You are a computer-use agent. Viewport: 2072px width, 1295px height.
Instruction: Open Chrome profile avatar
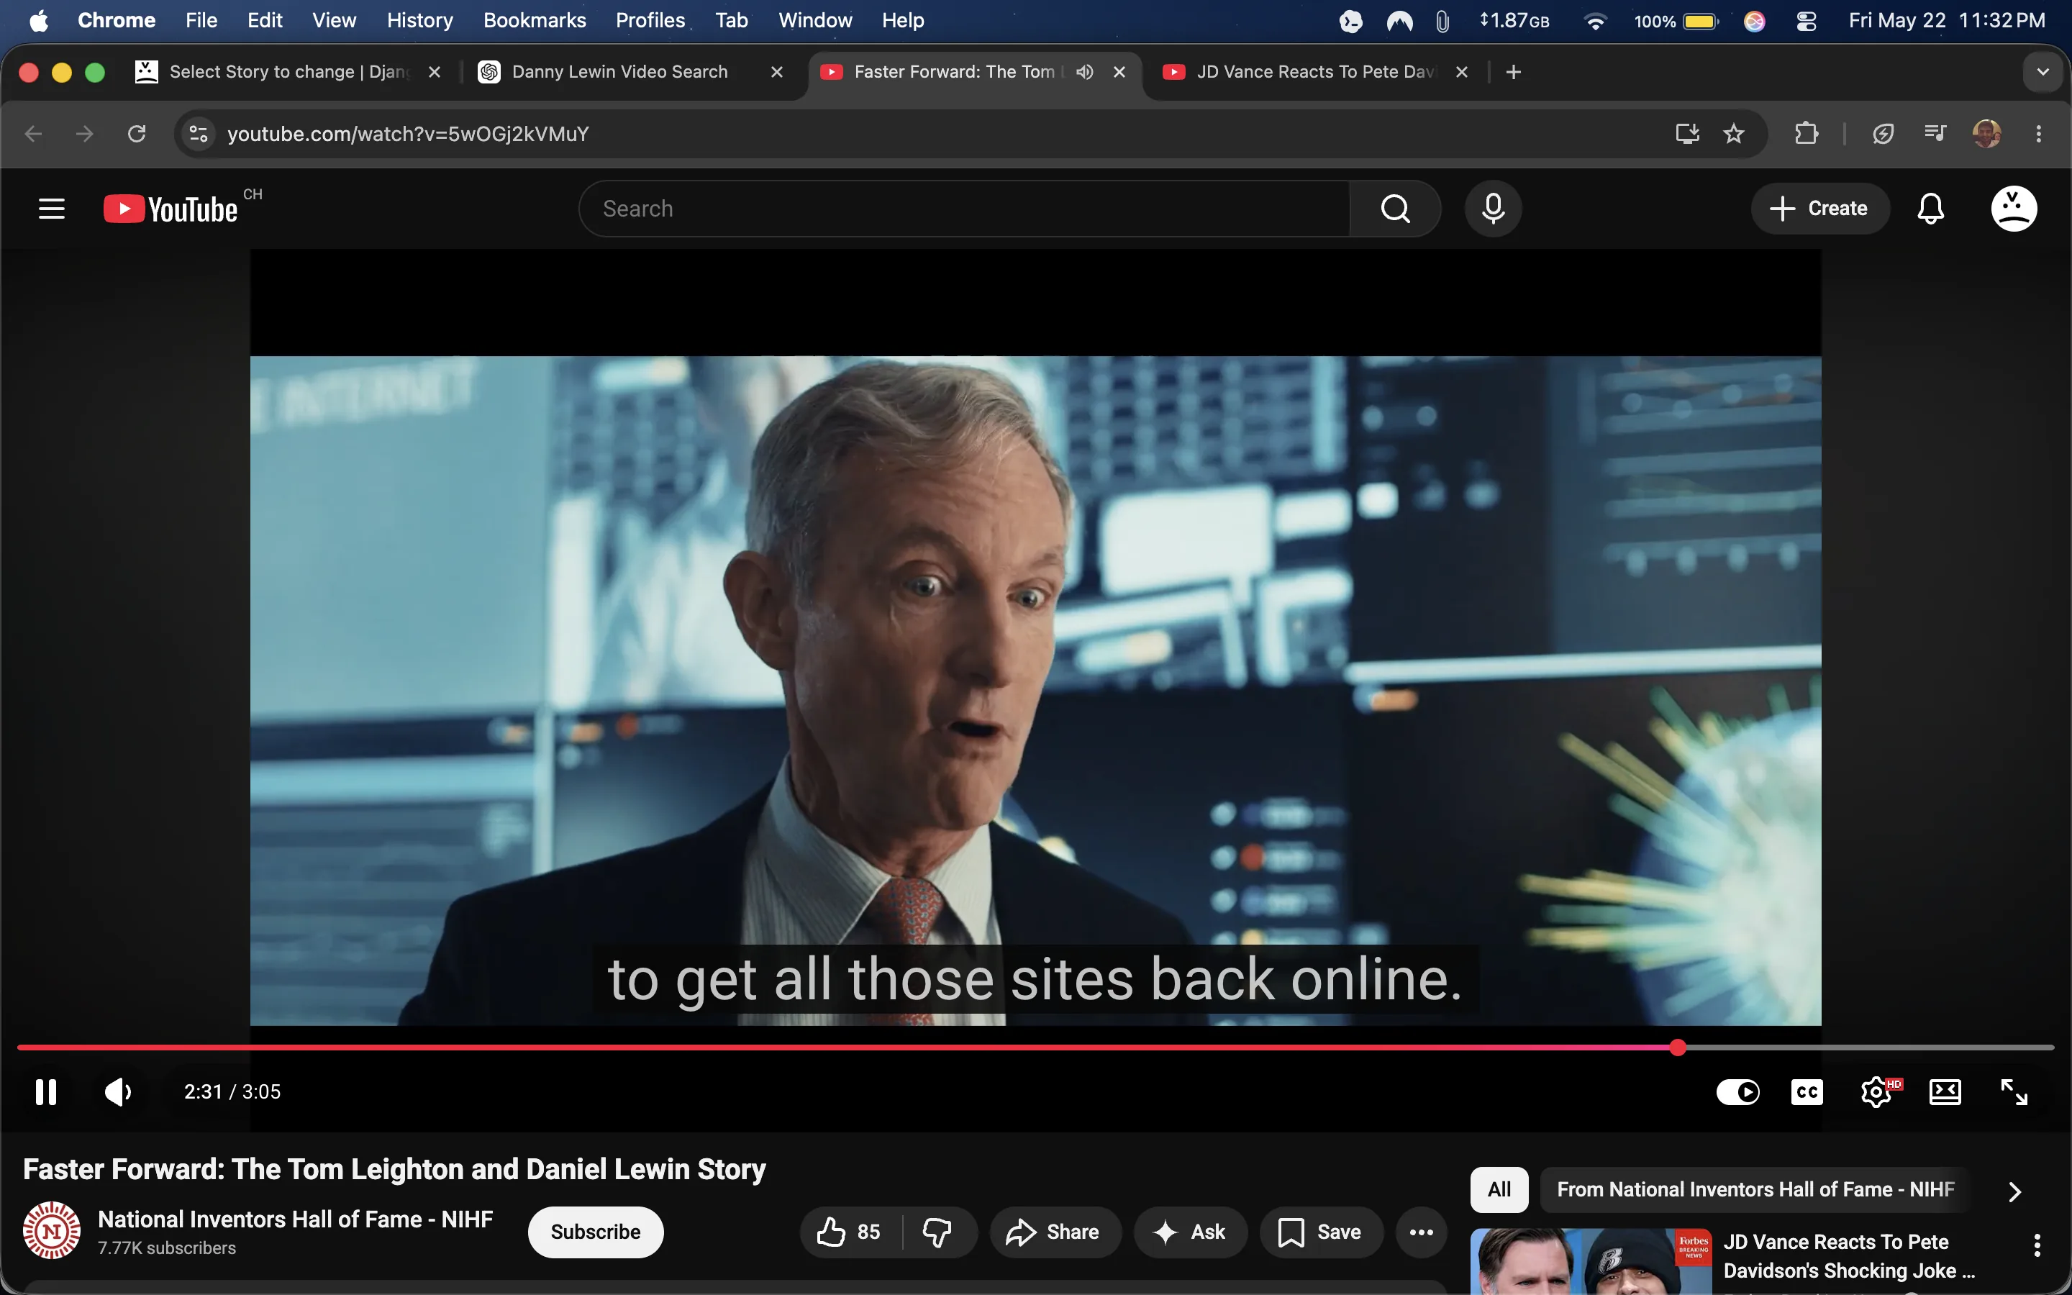tap(1986, 134)
